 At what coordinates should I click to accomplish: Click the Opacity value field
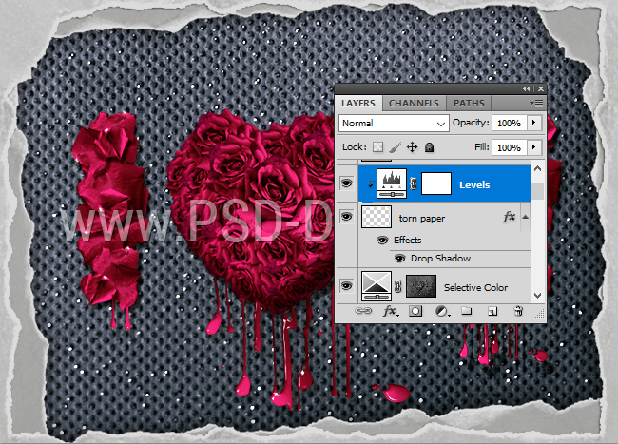(510, 123)
